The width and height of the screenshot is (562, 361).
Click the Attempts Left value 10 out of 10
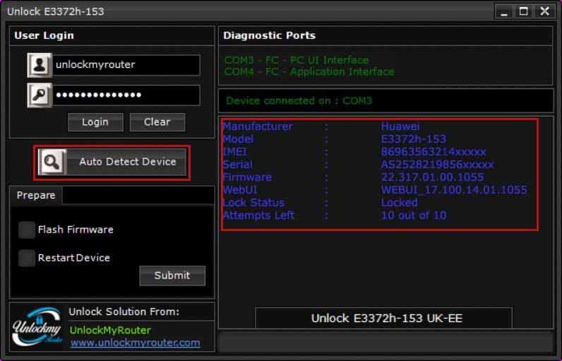point(414,215)
